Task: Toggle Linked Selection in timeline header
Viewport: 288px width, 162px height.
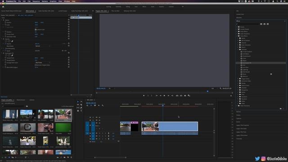Action: pyautogui.click(x=95, y=105)
